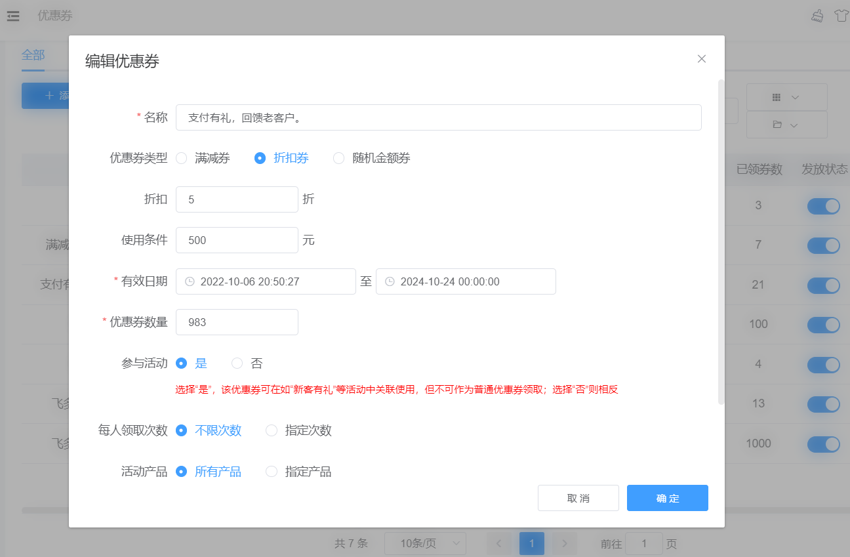This screenshot has height=557, width=850.
Task: Toggle issuing status switch for row with 1000
Action: [823, 444]
